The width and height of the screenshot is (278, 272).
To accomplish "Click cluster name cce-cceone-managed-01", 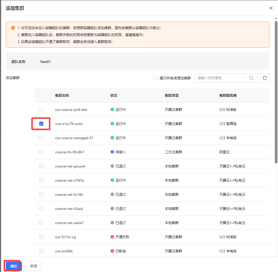I will coord(74,138).
